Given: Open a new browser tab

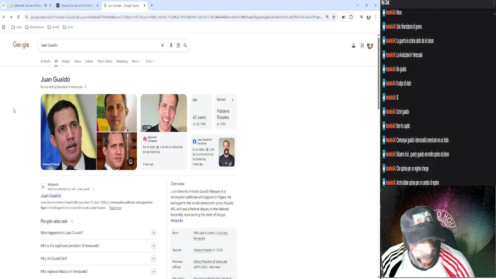Looking at the screenshot, I should pos(152,5).
